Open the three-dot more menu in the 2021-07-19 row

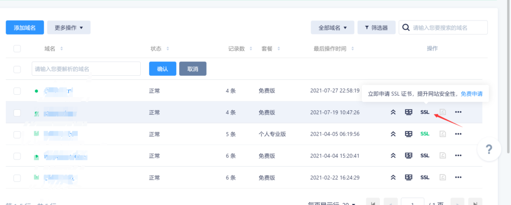458,112
